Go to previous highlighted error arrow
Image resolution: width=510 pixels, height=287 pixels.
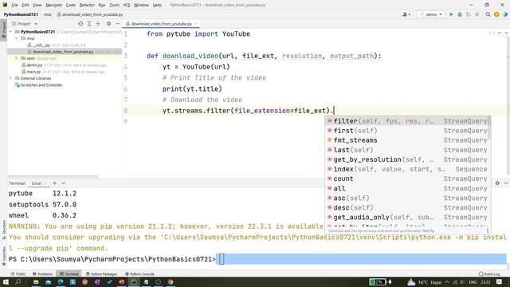click(500, 33)
